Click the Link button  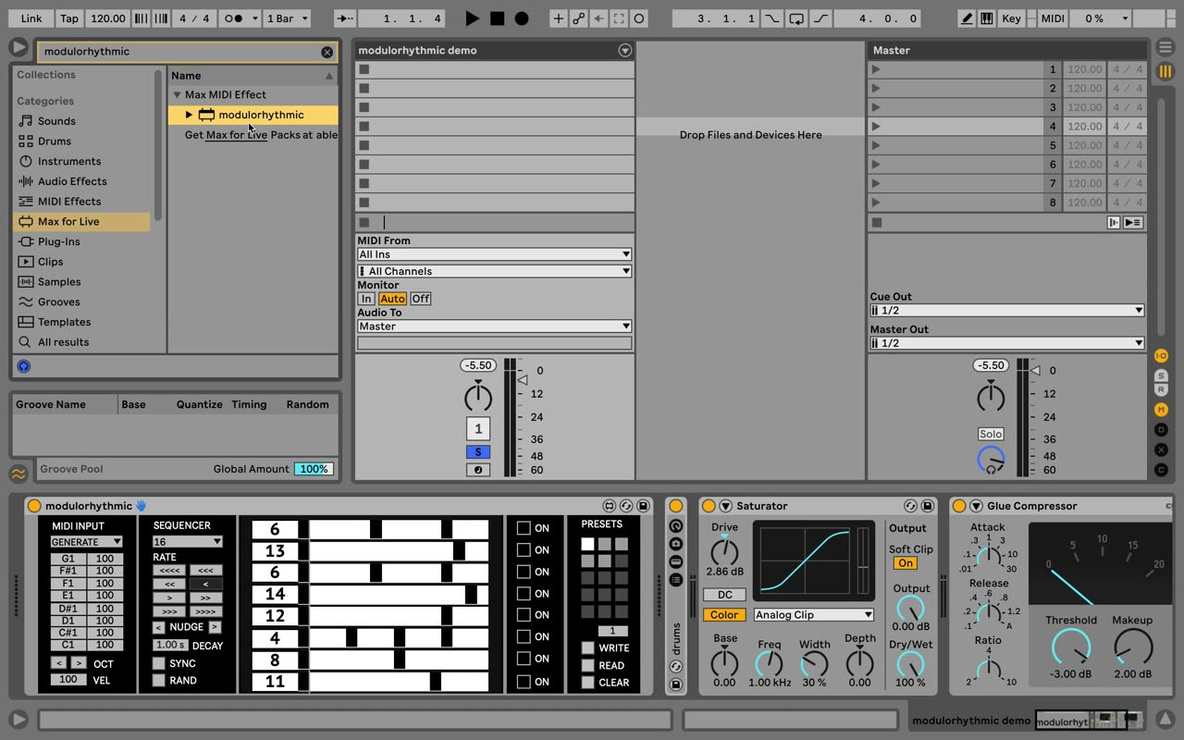[x=31, y=18]
